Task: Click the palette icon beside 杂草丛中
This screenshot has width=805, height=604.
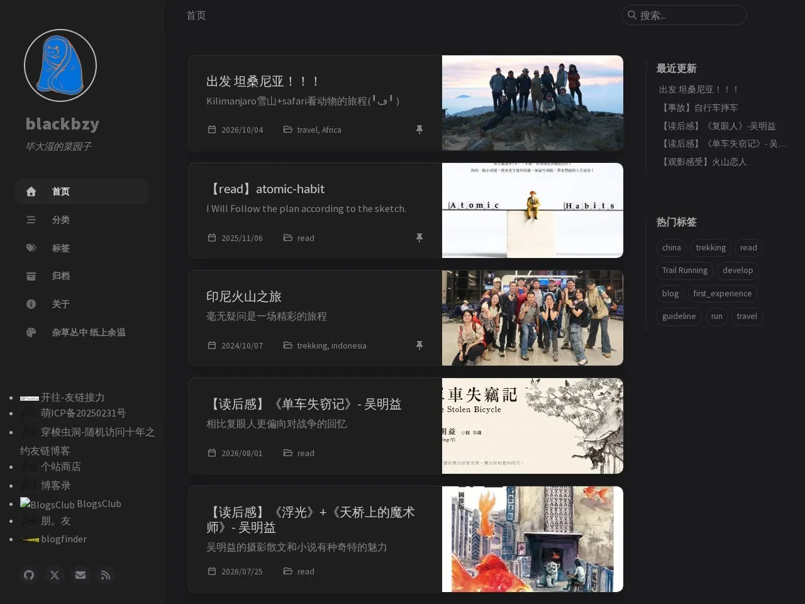Action: [x=31, y=332]
